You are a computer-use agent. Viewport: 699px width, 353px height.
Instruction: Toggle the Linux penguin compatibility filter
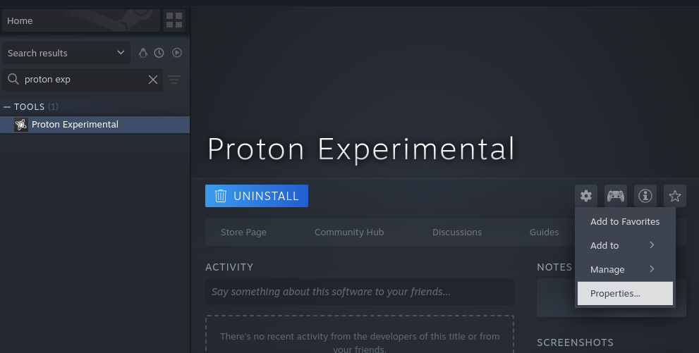pyautogui.click(x=143, y=53)
